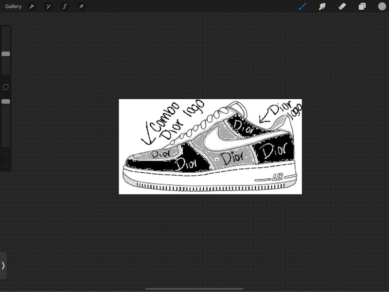Tap the square modify button in sidebar
The image size is (389, 292).
coord(6,87)
